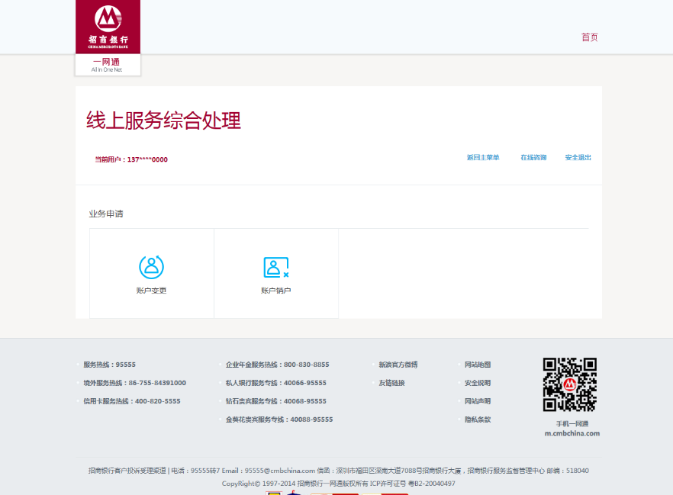Click the m.cmbchina.com mobile site text
Viewport: 673px width, 495px height.
click(x=572, y=433)
